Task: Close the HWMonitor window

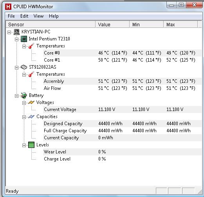Action: click(x=194, y=5)
